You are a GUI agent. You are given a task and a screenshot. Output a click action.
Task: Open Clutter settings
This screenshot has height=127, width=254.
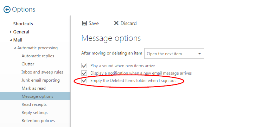click(28, 64)
